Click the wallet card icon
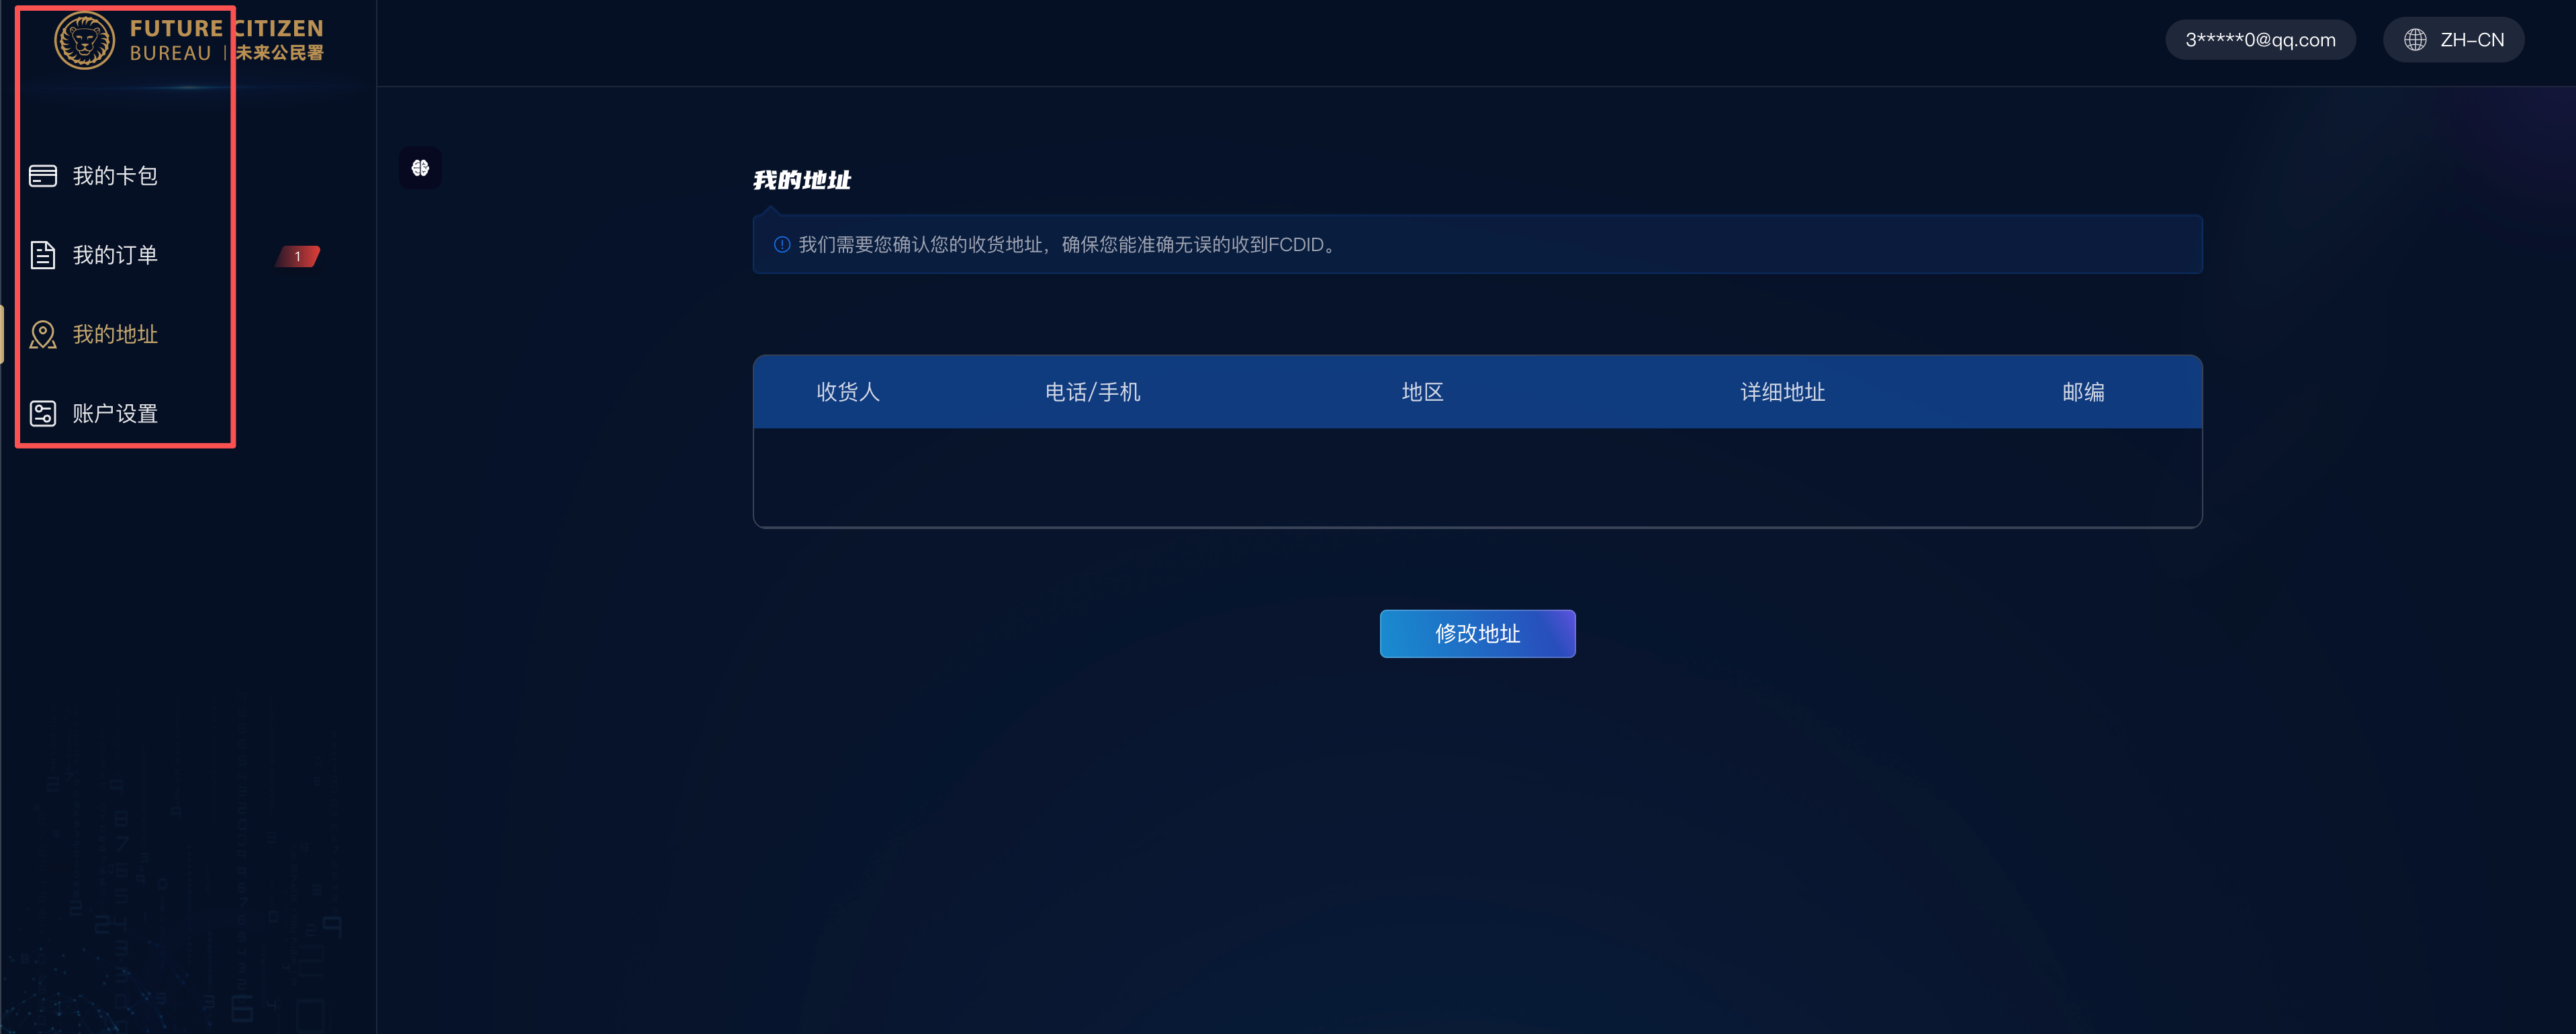2576x1034 pixels. (43, 176)
